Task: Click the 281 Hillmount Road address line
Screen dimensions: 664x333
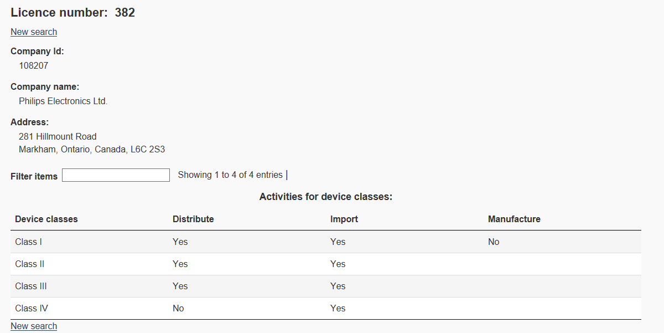Action: pos(58,136)
